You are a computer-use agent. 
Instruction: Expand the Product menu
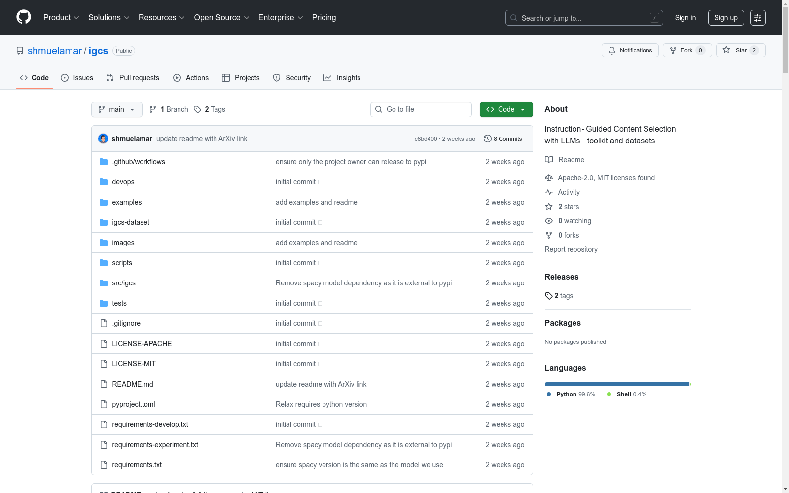tap(61, 18)
